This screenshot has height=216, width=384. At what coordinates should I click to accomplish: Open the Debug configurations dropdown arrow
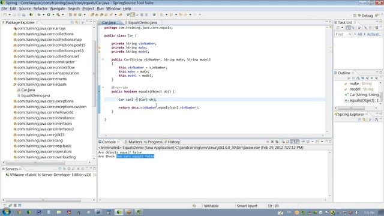point(44,15)
